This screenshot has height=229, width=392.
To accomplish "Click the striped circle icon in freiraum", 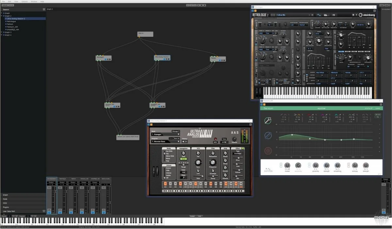I will tap(268, 136).
